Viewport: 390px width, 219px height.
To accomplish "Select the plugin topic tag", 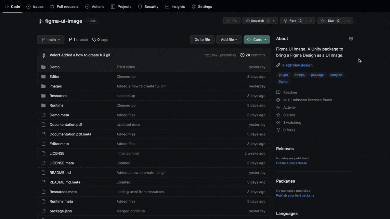I will click(283, 75).
